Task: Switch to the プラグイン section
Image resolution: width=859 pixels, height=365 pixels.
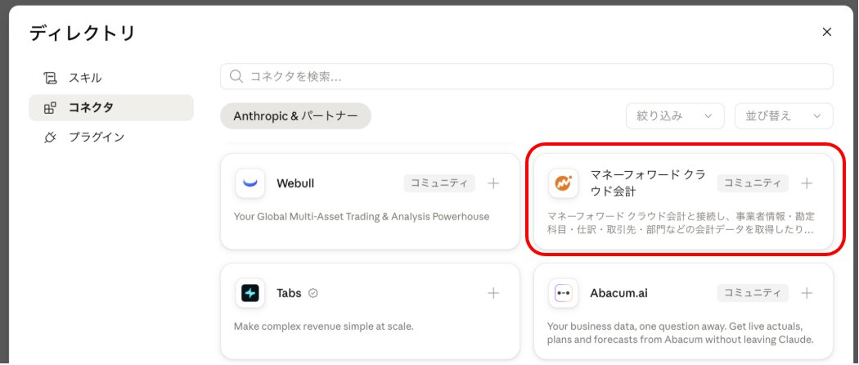Action: [x=111, y=137]
